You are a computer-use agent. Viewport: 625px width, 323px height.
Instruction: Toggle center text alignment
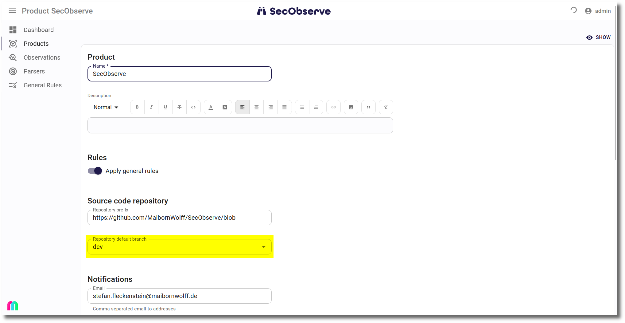coord(256,107)
